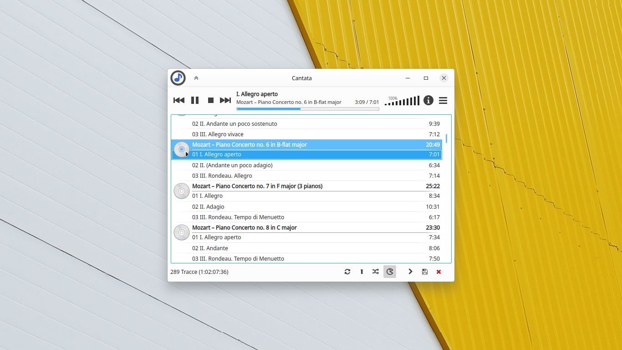
Task: Click the 25:22 album duration
Action: point(433,186)
